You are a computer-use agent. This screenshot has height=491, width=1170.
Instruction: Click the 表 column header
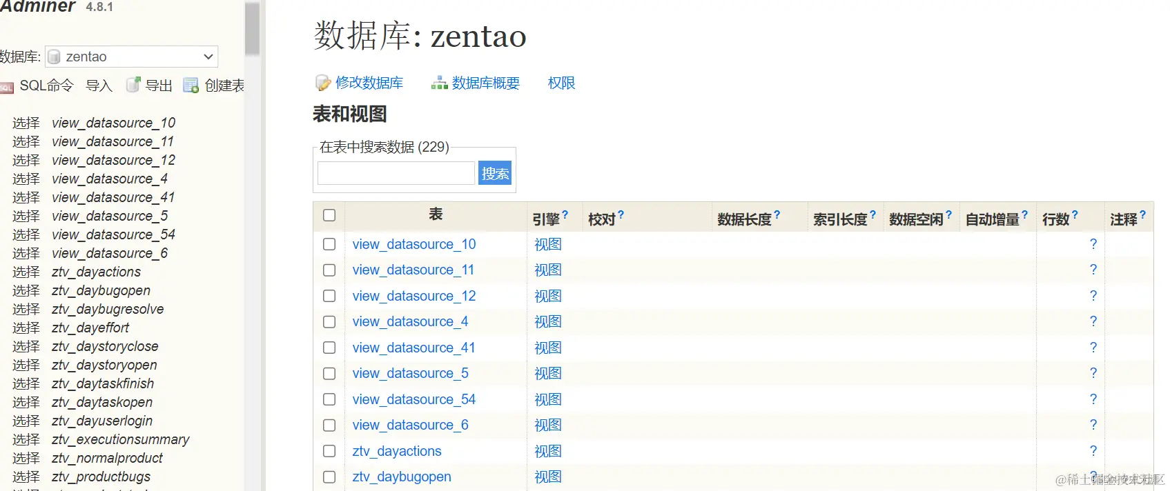pos(436,214)
